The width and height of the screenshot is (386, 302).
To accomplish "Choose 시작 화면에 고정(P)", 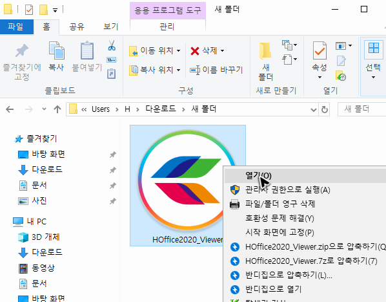I will point(305,232).
